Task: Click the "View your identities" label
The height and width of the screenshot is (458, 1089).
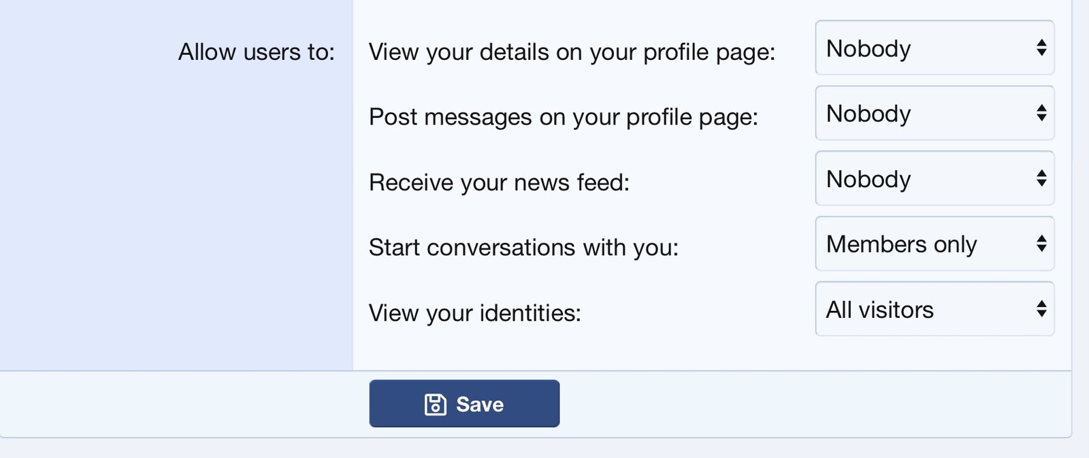Action: click(474, 313)
